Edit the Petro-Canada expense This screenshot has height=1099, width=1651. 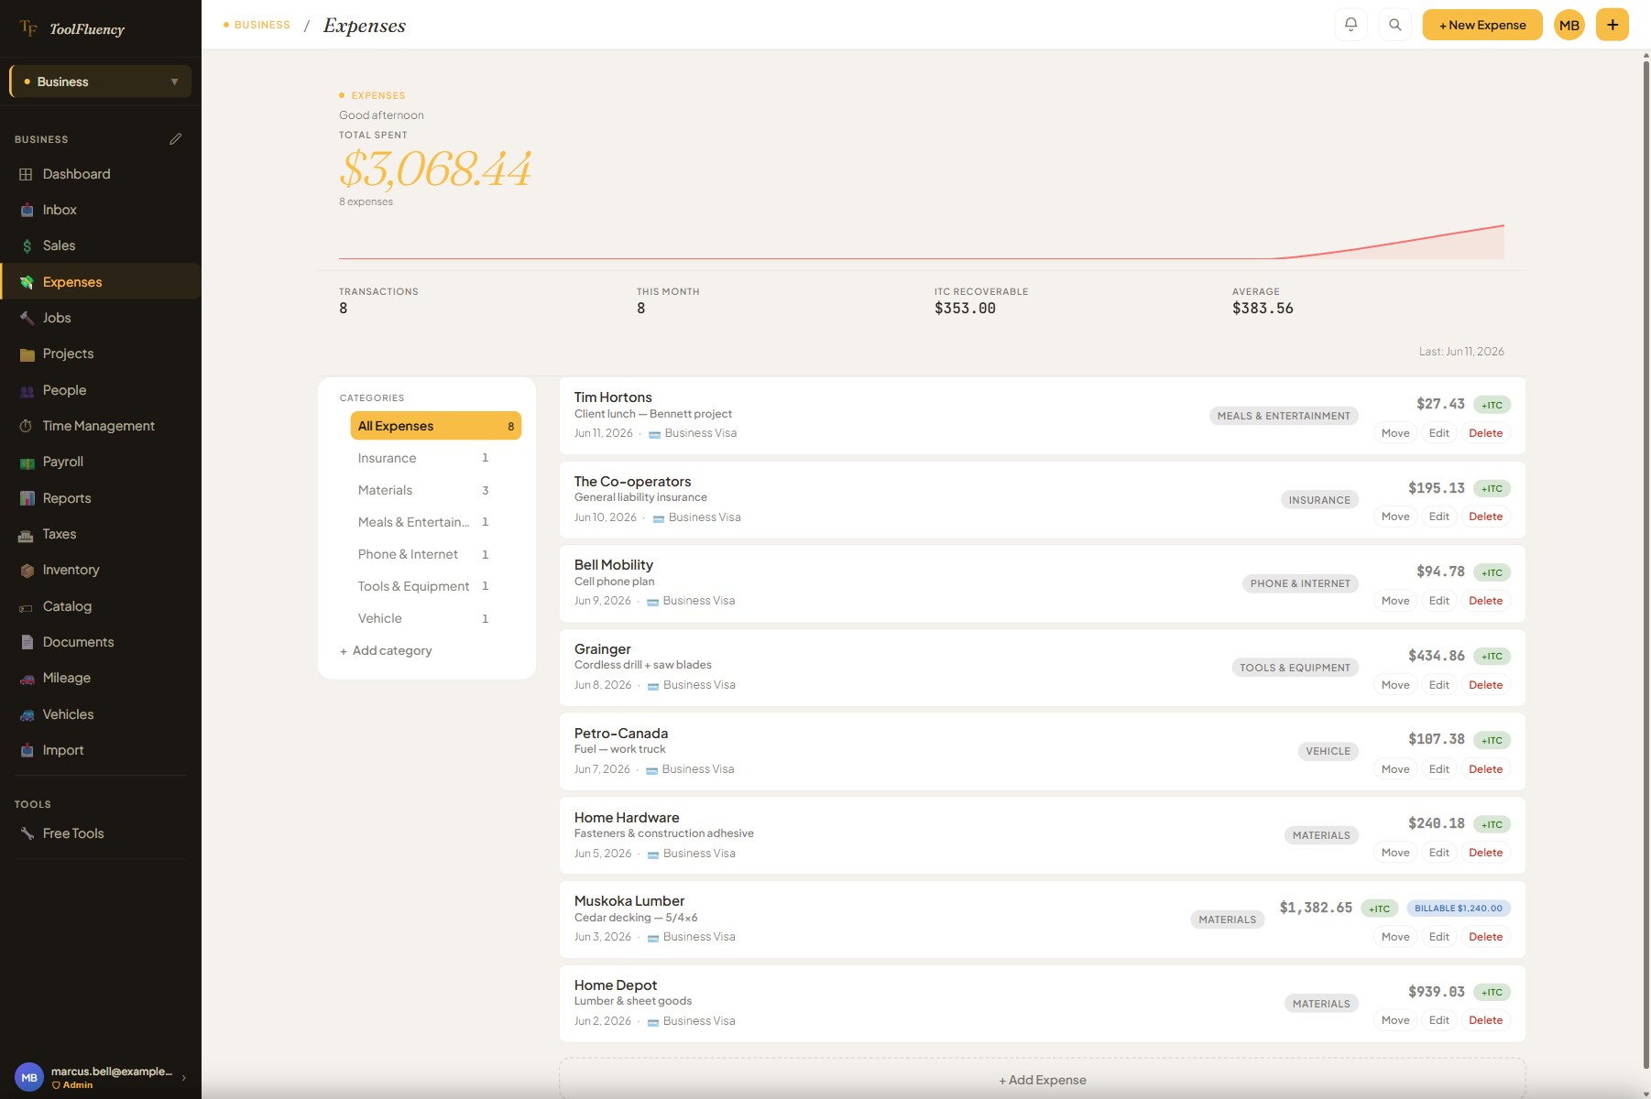point(1439,769)
